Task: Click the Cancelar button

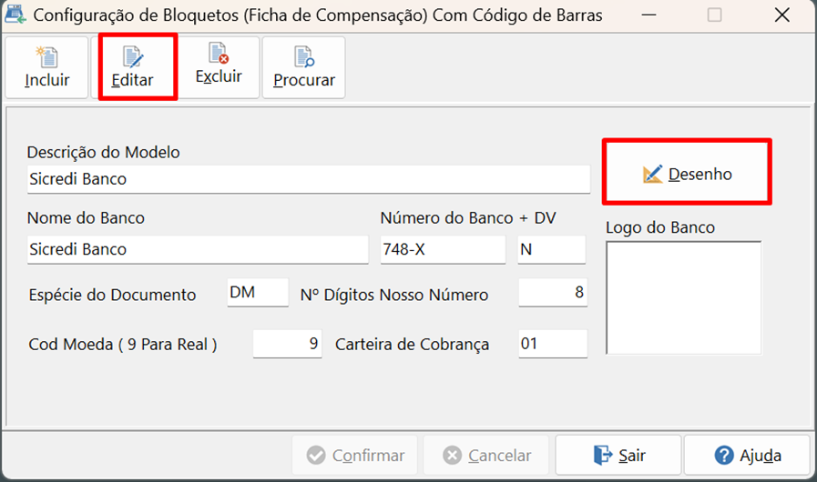Action: [x=486, y=455]
